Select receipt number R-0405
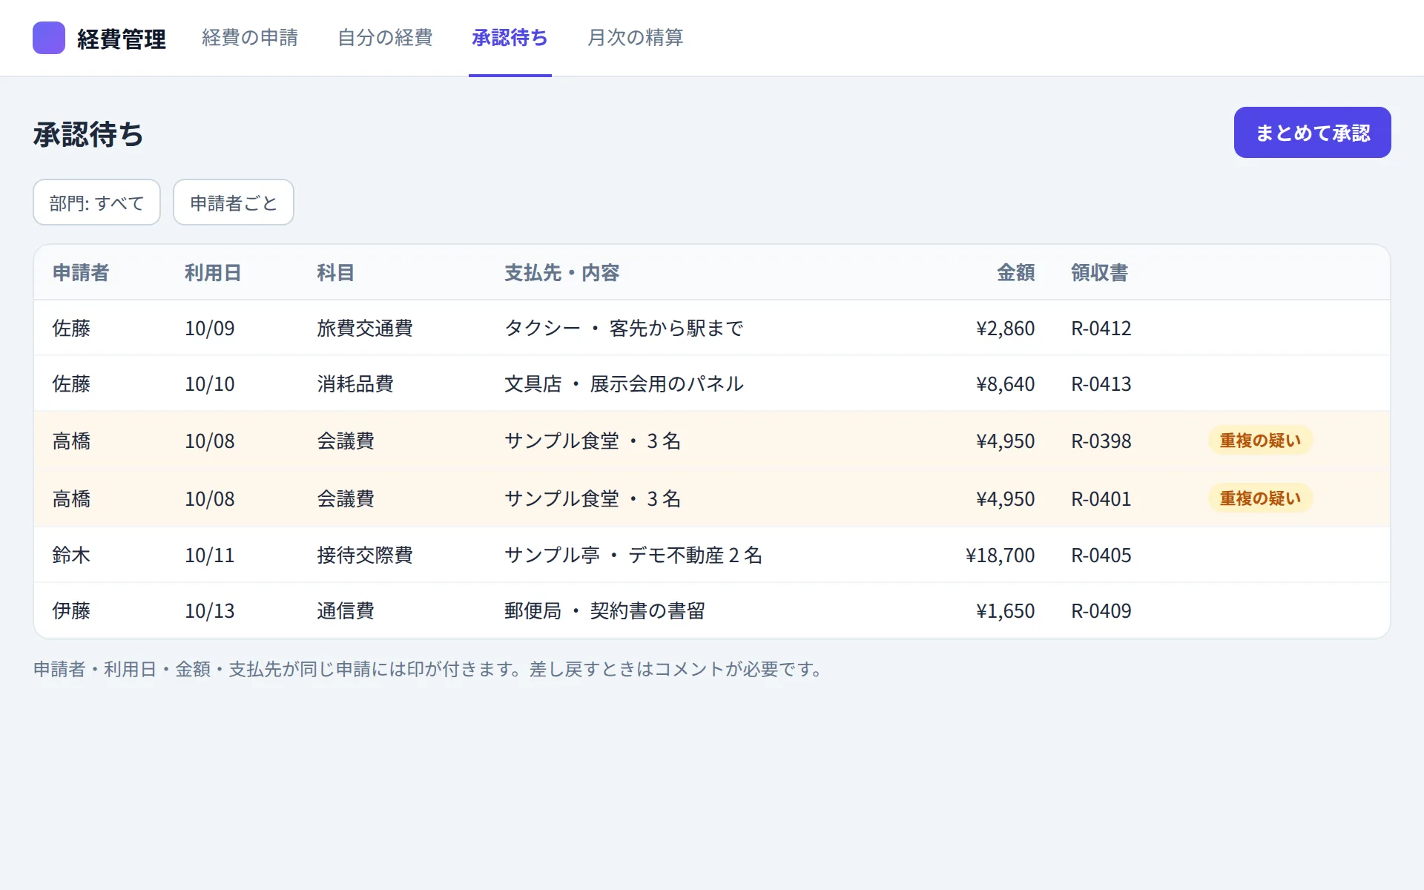The height and width of the screenshot is (890, 1424). (1101, 556)
